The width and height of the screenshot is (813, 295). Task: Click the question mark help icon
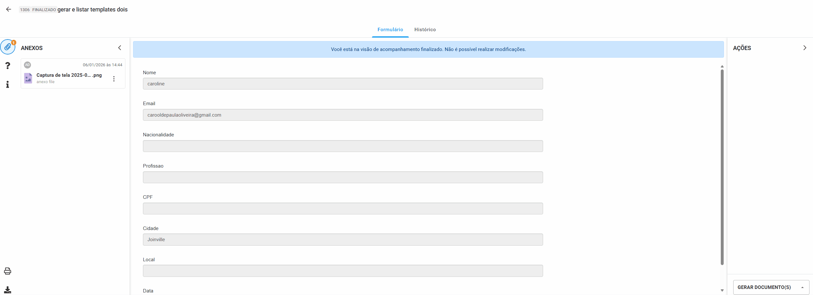tap(8, 66)
